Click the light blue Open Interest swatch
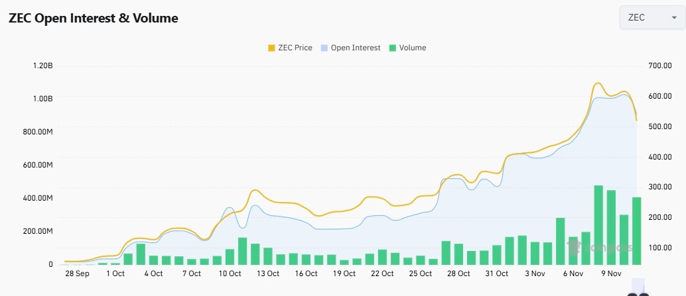 (x=324, y=48)
